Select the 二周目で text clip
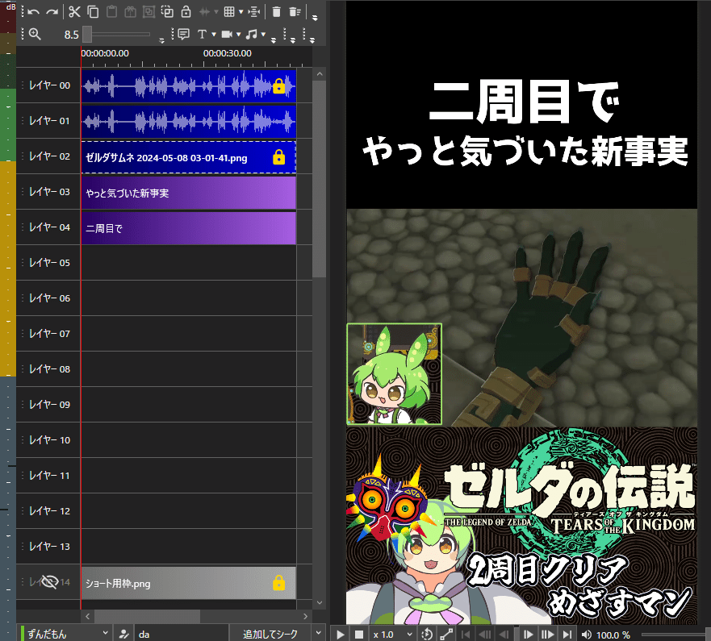 189,228
